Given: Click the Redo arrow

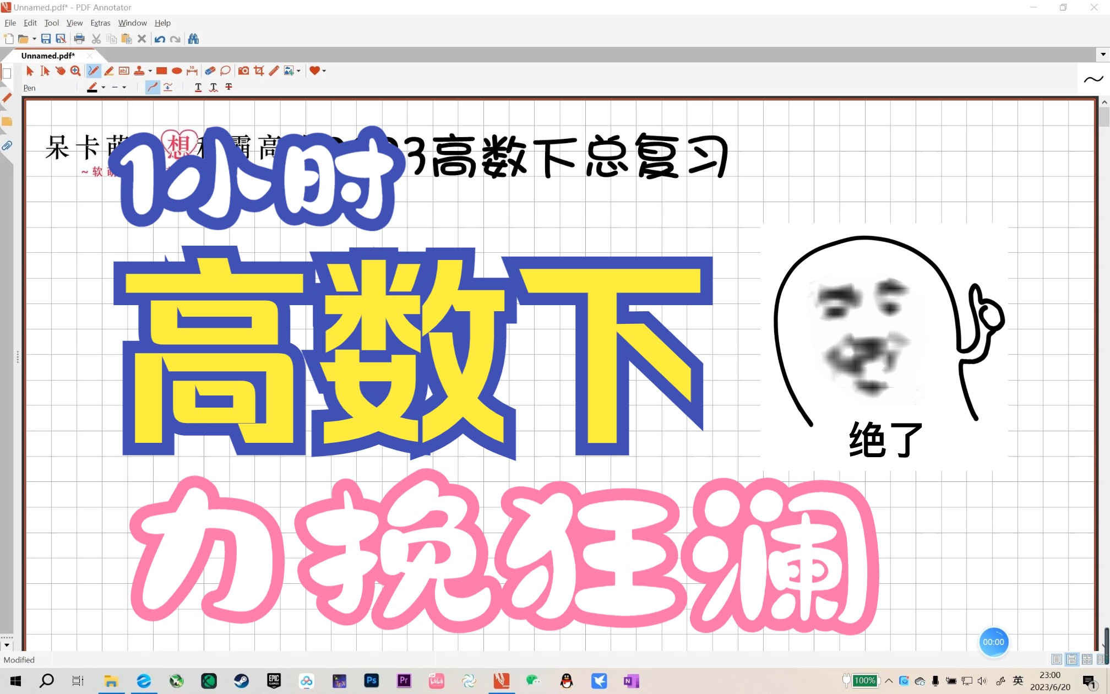Looking at the screenshot, I should (x=175, y=39).
